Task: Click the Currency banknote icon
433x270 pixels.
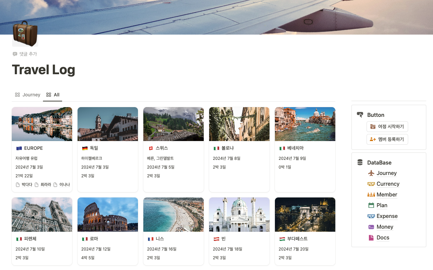Action: point(371,184)
